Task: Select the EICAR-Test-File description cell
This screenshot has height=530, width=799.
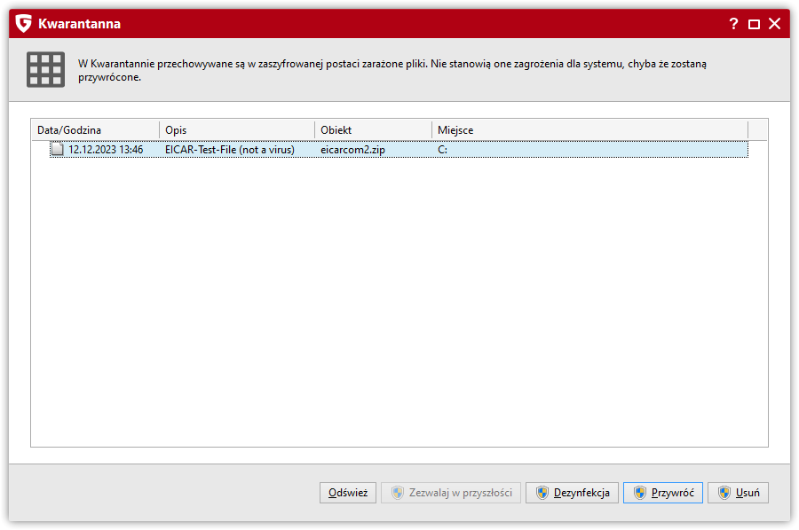Action: [229, 150]
